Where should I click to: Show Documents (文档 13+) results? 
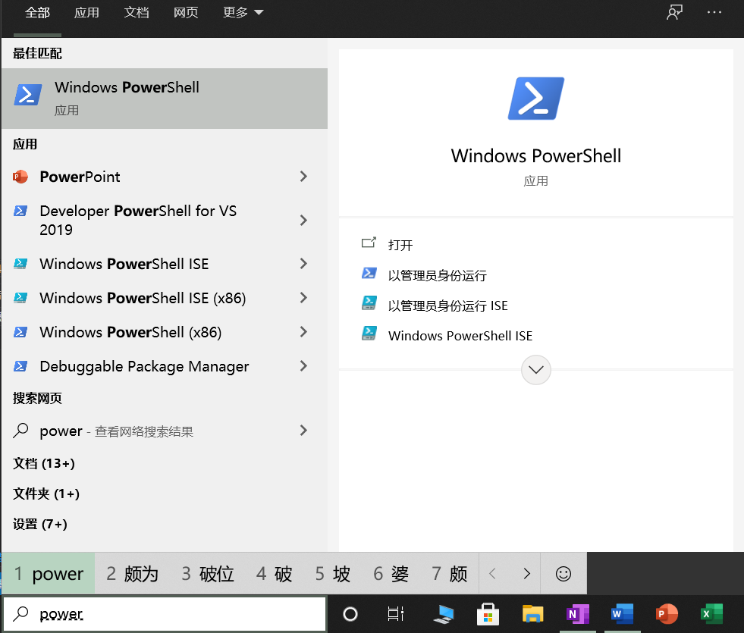[x=44, y=463]
